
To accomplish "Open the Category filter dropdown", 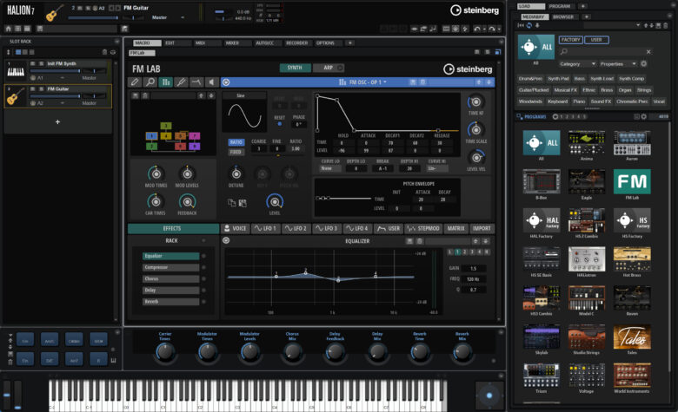I will point(577,64).
